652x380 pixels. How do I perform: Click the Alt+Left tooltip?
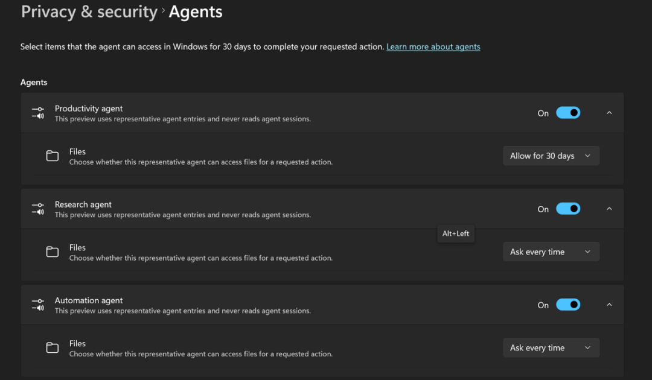click(x=456, y=233)
